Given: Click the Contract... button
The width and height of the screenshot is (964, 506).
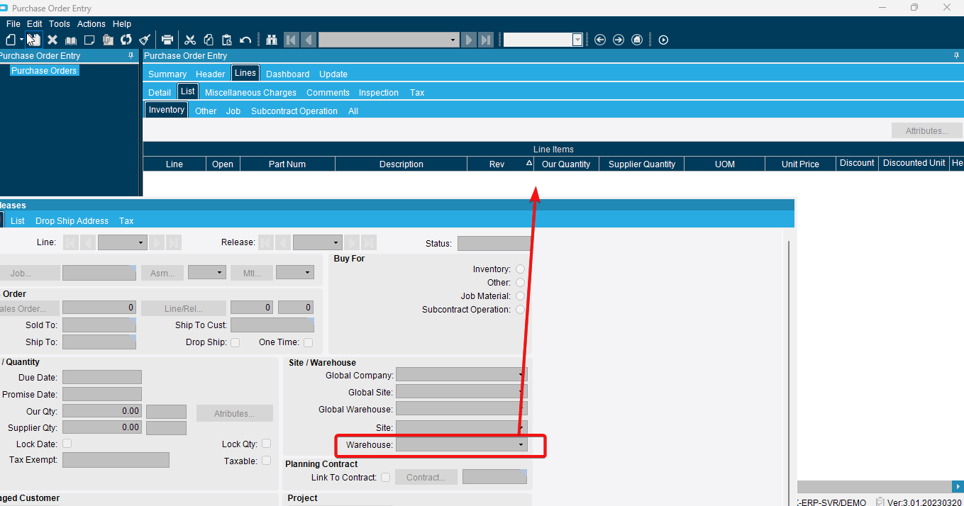Looking at the screenshot, I should tap(426, 477).
